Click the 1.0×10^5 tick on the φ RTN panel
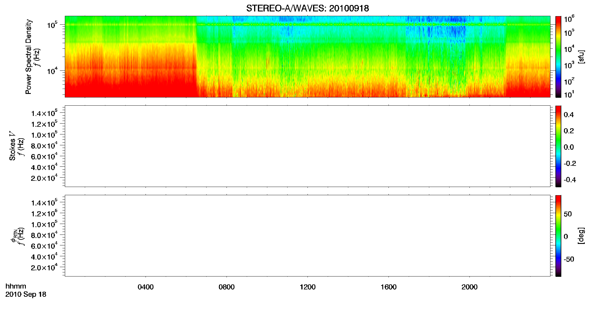The height and width of the screenshot is (317, 615). pos(44,224)
